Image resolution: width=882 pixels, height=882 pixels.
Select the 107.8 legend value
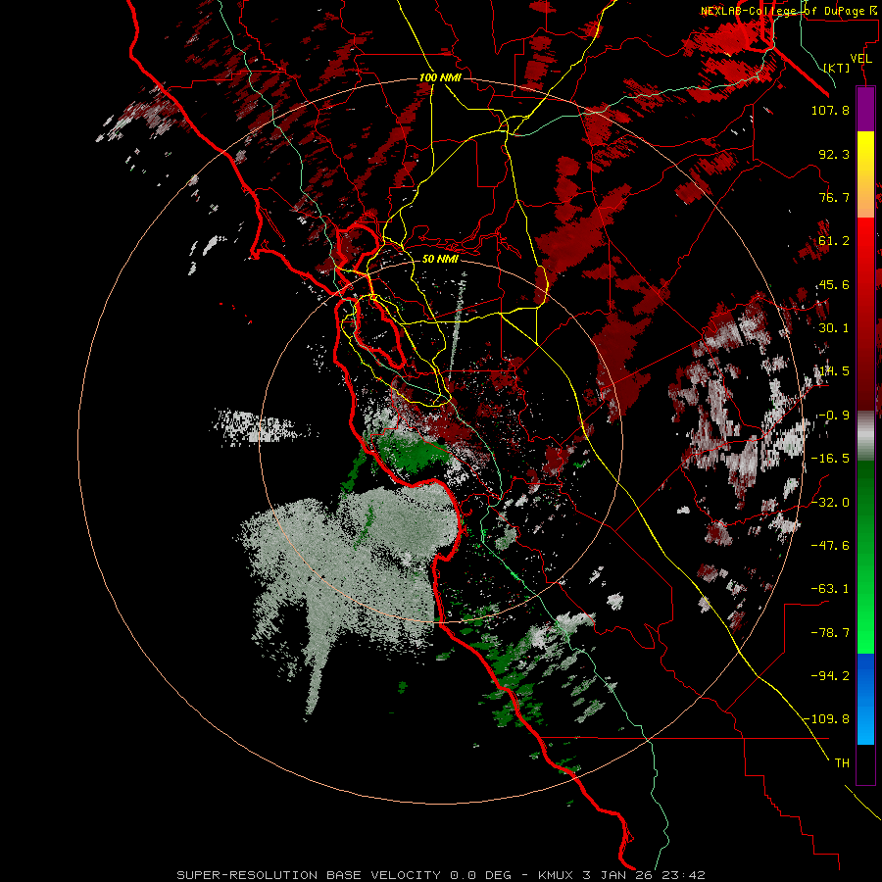point(830,110)
